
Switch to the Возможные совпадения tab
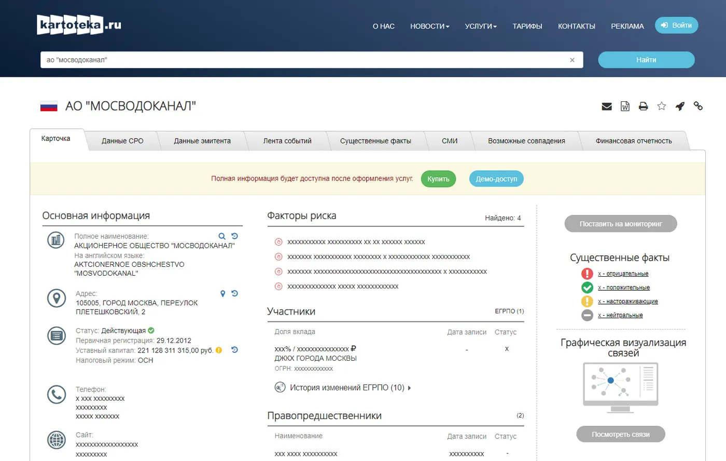click(526, 141)
